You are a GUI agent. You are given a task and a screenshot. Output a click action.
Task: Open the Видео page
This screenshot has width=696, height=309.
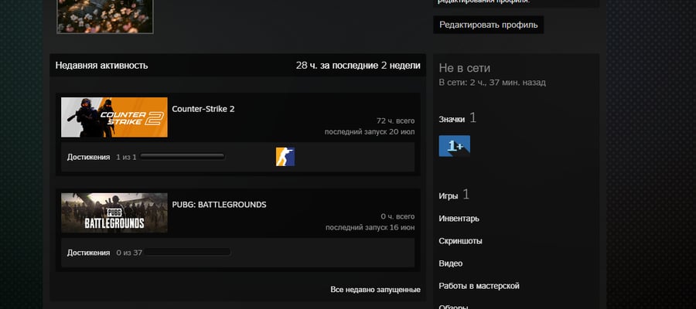coord(451,263)
